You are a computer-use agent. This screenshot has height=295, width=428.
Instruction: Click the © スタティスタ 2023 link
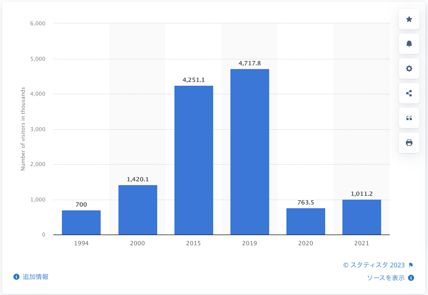click(374, 265)
